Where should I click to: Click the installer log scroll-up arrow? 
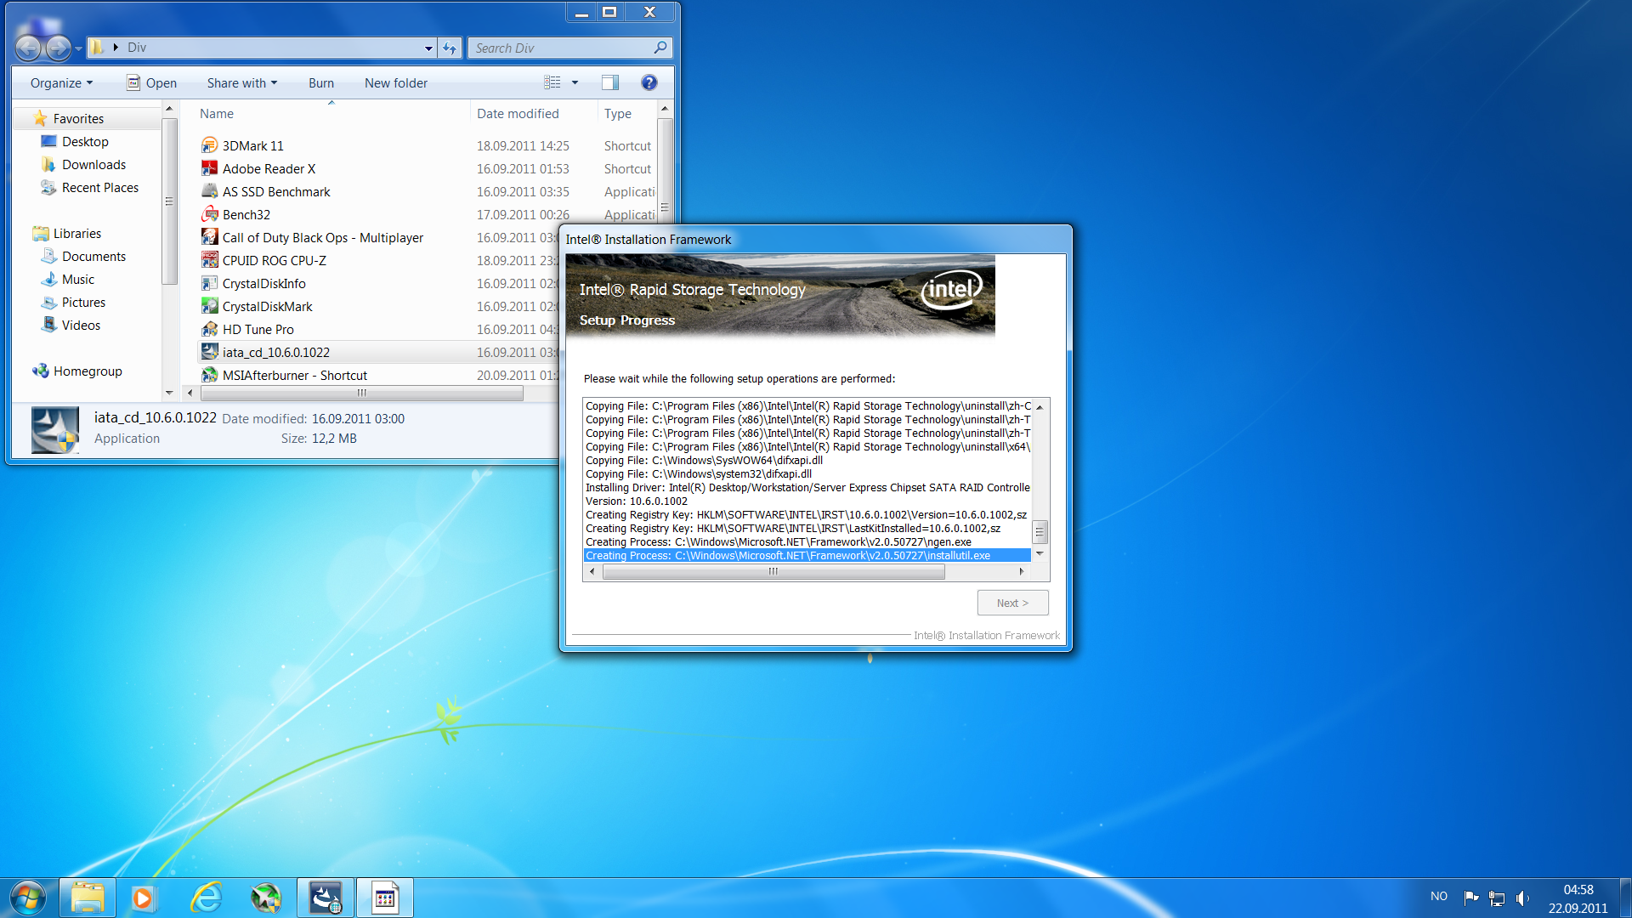click(x=1040, y=406)
